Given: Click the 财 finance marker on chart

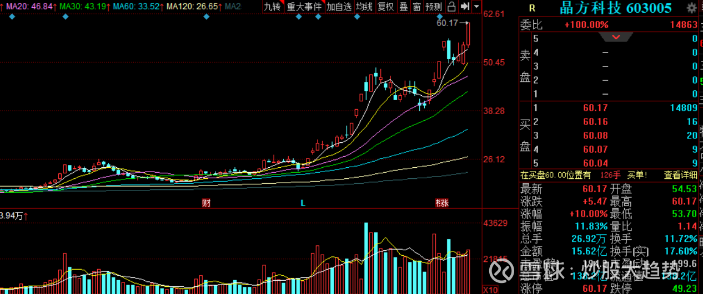Looking at the screenshot, I should pyautogui.click(x=206, y=203).
